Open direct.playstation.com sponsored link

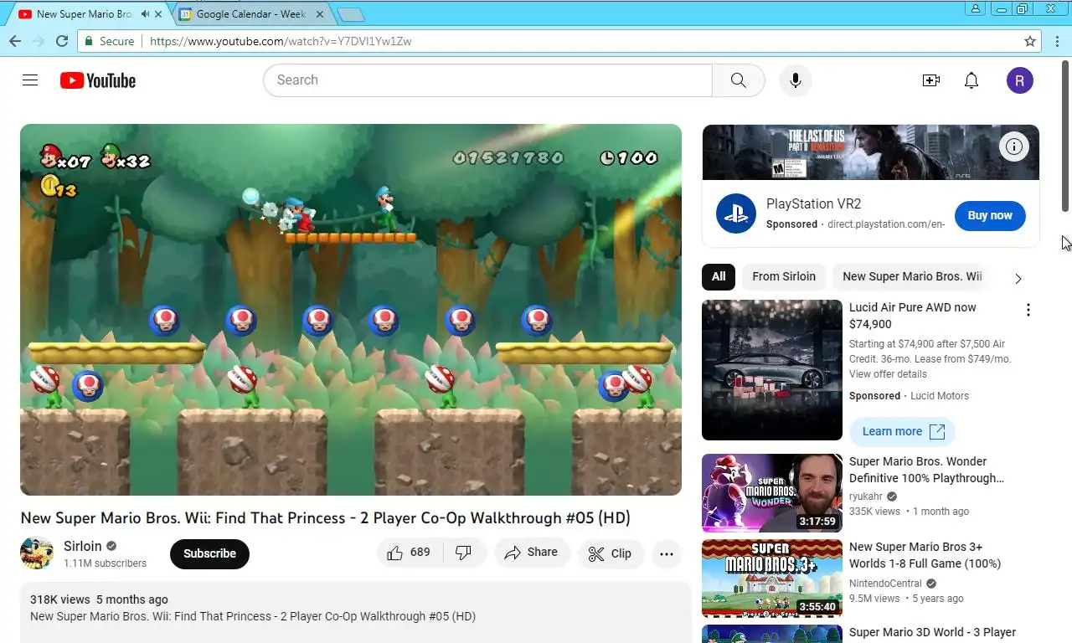pyautogui.click(x=886, y=224)
